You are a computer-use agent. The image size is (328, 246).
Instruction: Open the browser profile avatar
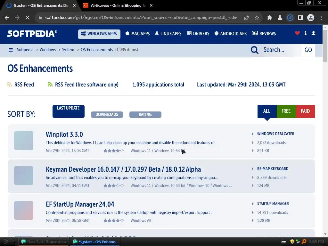click(x=311, y=18)
